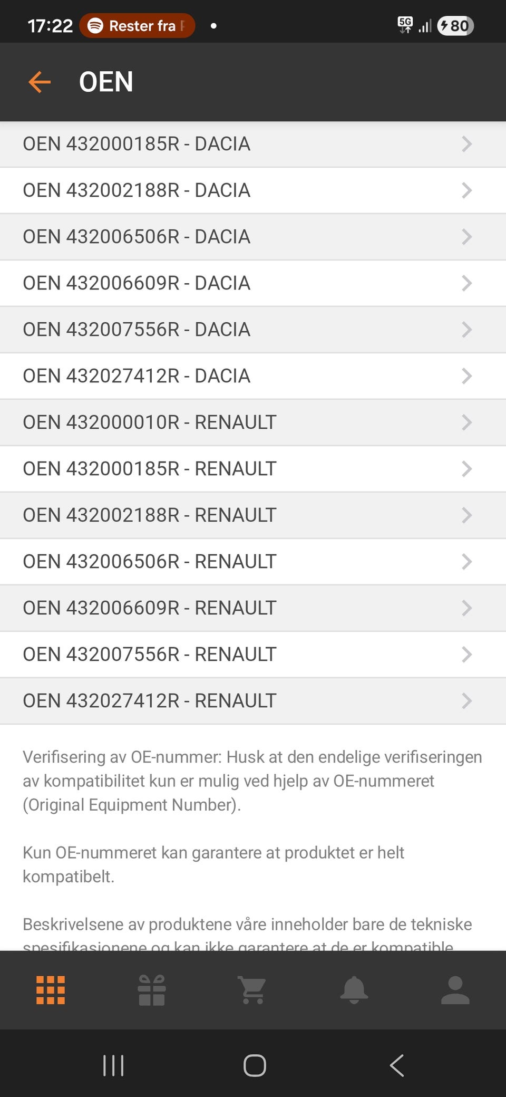The image size is (506, 1097).
Task: Open the user profile tab
Action: 455,990
